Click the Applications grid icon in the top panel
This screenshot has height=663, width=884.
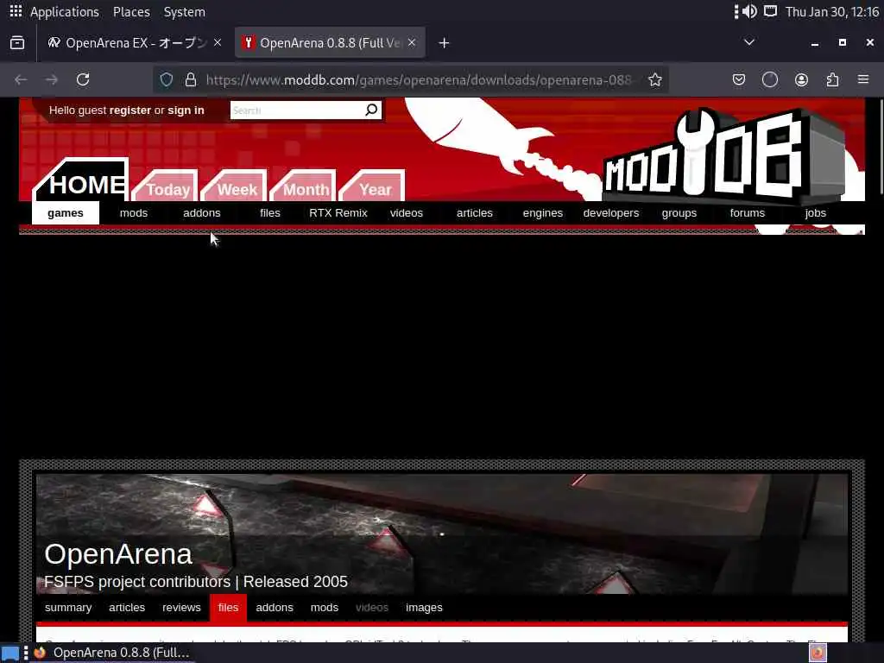point(16,11)
